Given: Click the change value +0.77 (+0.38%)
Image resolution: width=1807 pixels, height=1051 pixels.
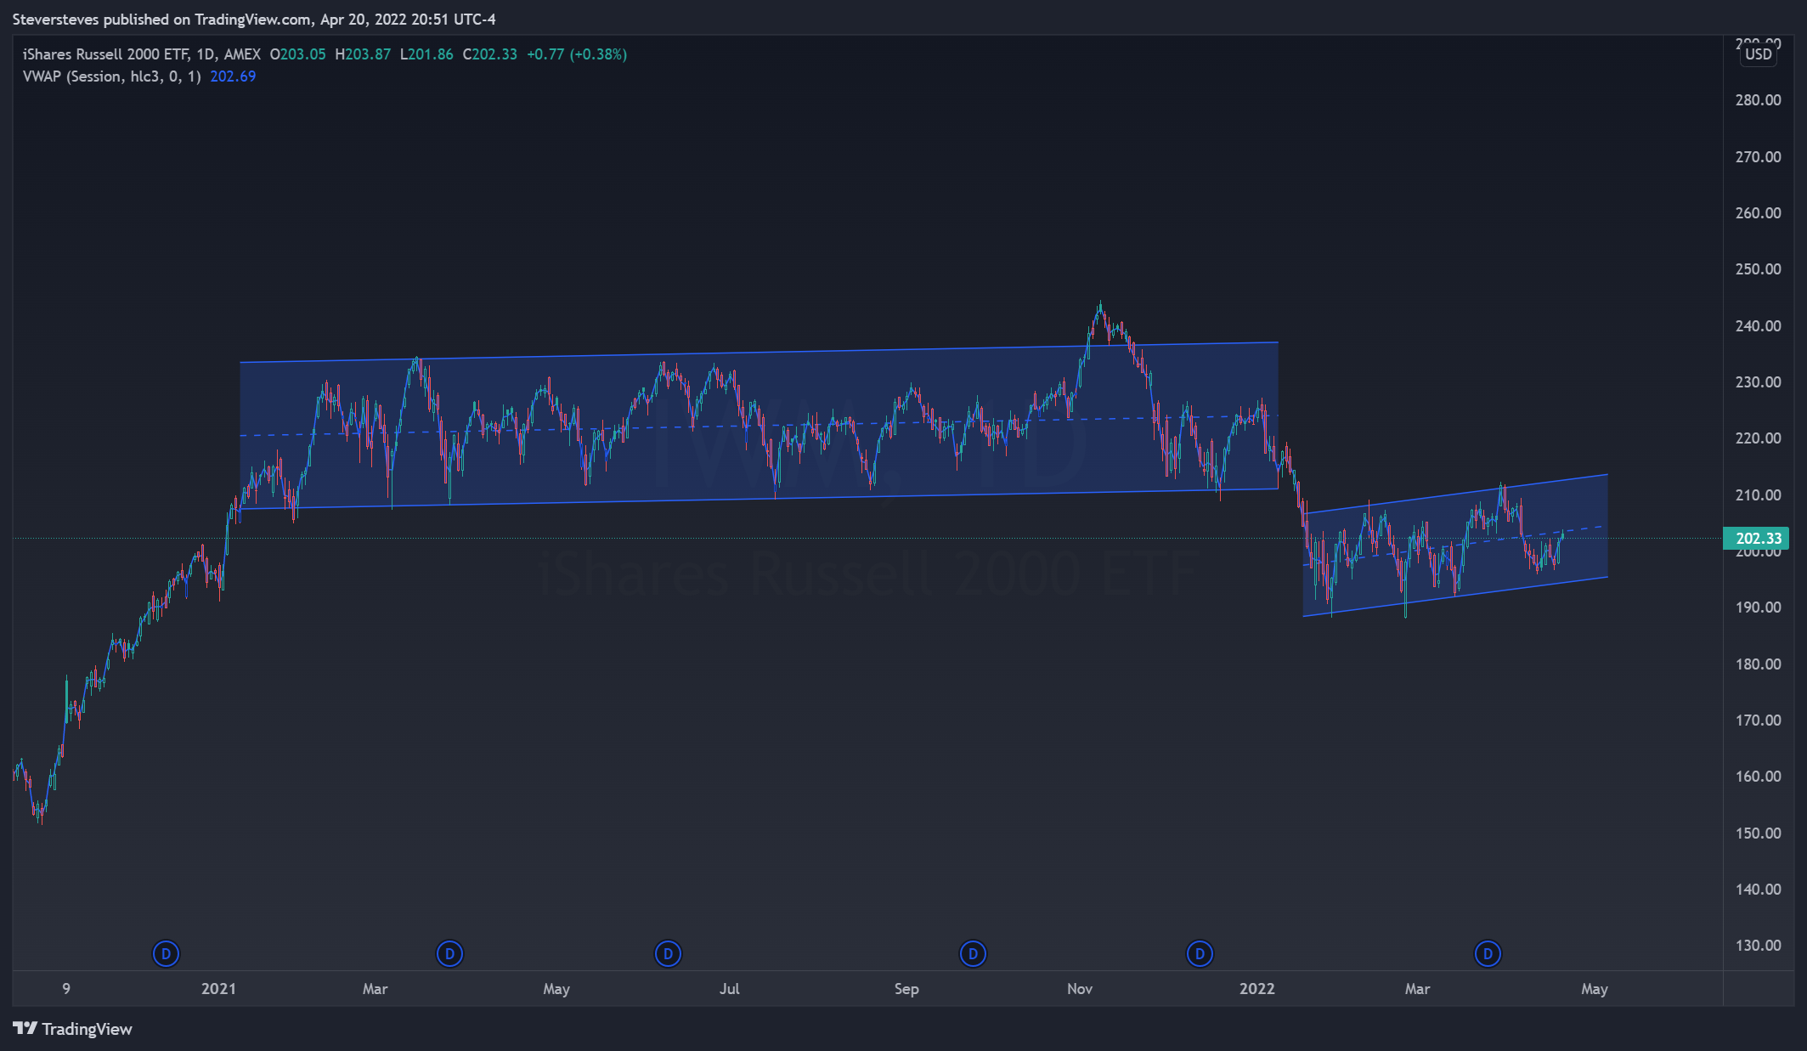Looking at the screenshot, I should [577, 54].
